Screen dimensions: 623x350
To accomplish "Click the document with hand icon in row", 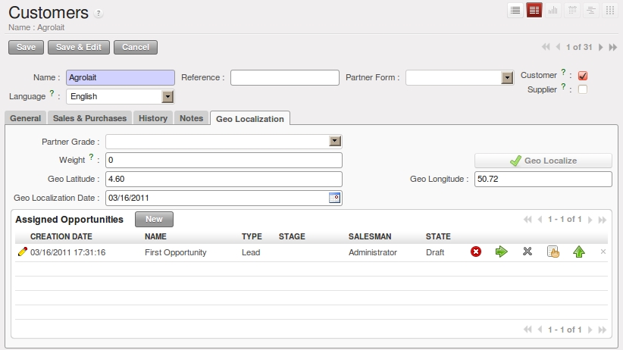I will [553, 252].
